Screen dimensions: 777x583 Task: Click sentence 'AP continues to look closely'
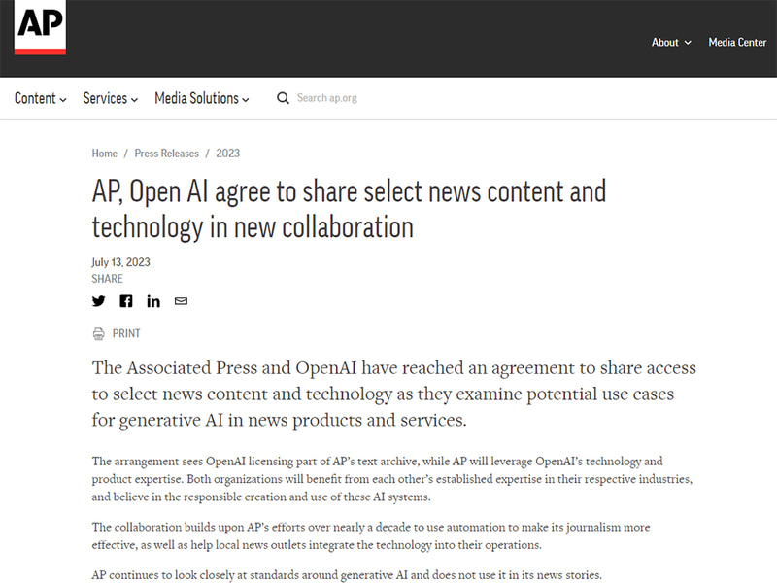347,575
